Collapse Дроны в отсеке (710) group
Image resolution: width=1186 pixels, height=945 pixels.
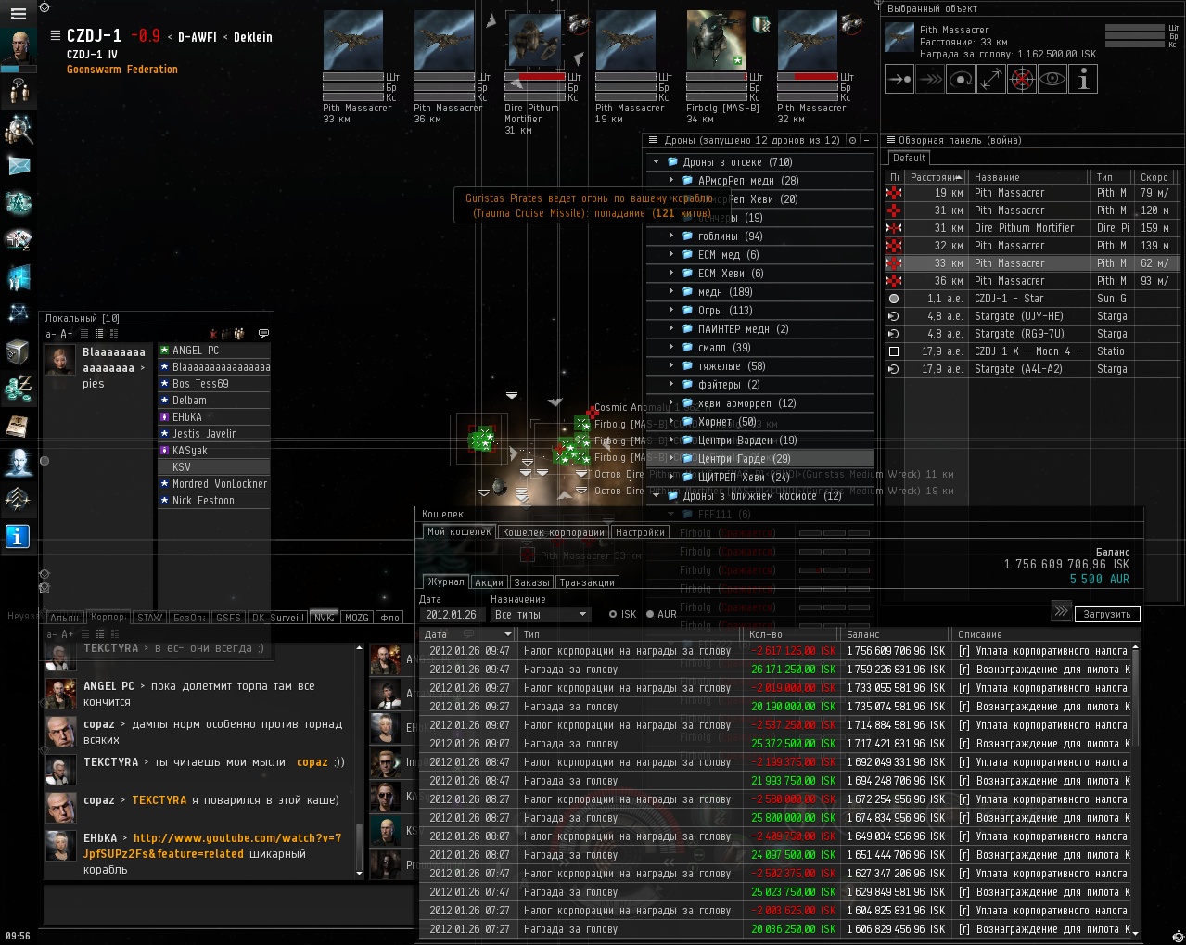pyautogui.click(x=657, y=162)
